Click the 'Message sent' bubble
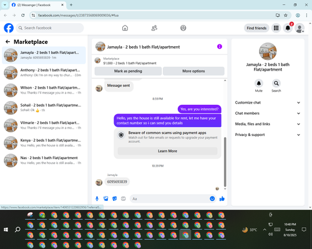This screenshot has height=249, width=312. click(x=119, y=85)
